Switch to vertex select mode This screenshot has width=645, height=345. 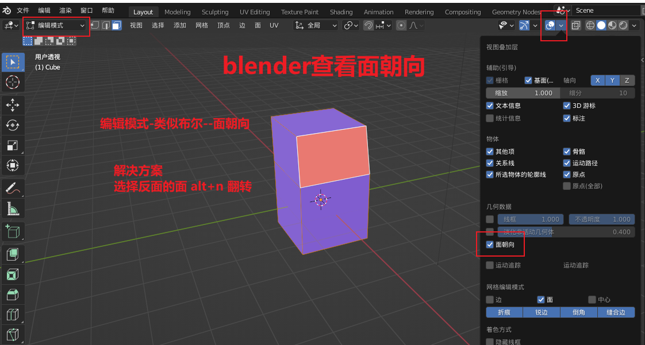tap(95, 25)
